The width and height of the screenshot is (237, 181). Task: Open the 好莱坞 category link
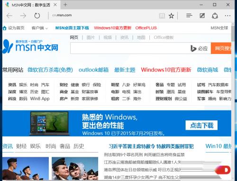pos(139,85)
